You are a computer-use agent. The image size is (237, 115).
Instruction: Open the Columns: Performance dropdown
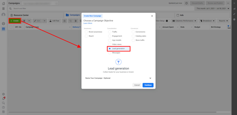pos(184,21)
